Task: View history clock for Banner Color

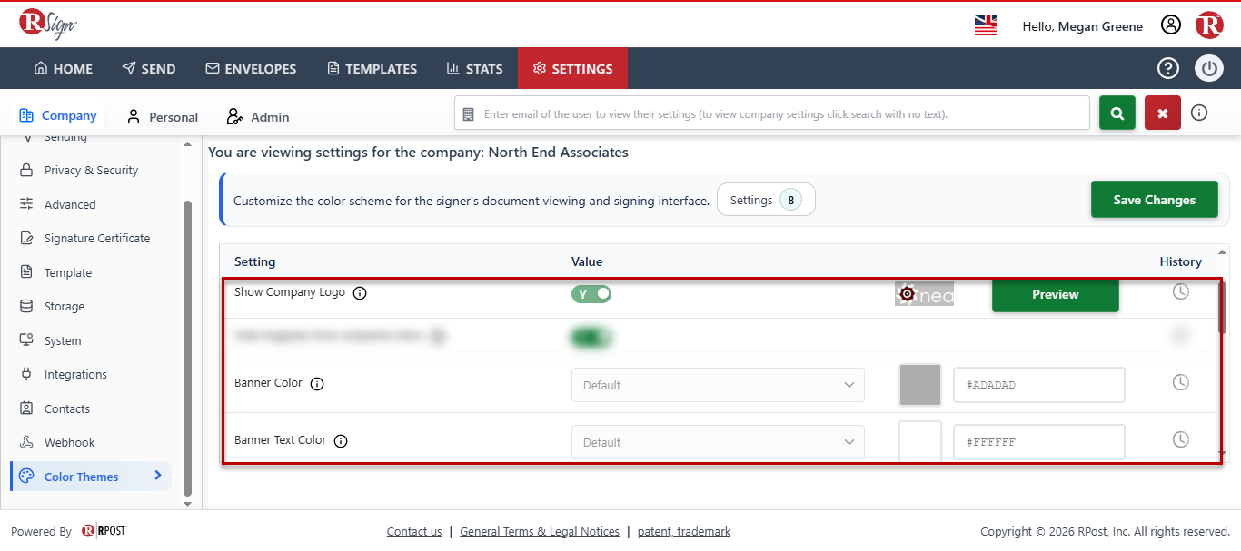Action: point(1180,382)
